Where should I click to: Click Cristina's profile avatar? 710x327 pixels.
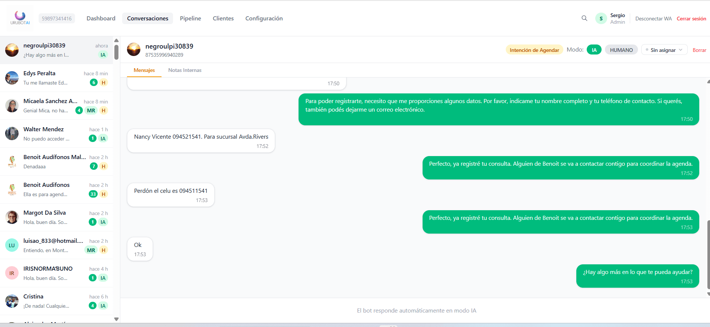12,301
